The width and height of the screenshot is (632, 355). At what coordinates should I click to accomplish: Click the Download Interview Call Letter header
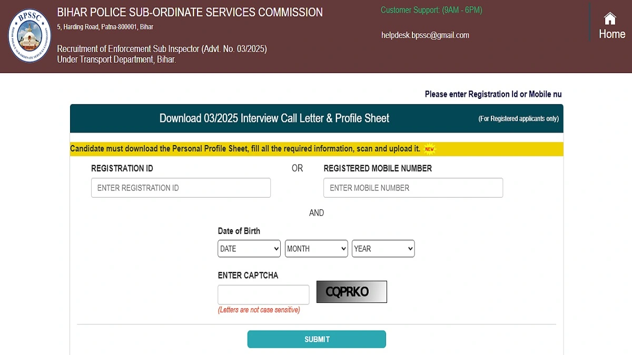click(274, 118)
